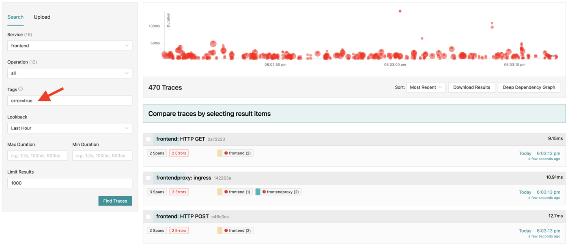
Task: Open the Service dropdown showing frontend
Action: (69, 46)
